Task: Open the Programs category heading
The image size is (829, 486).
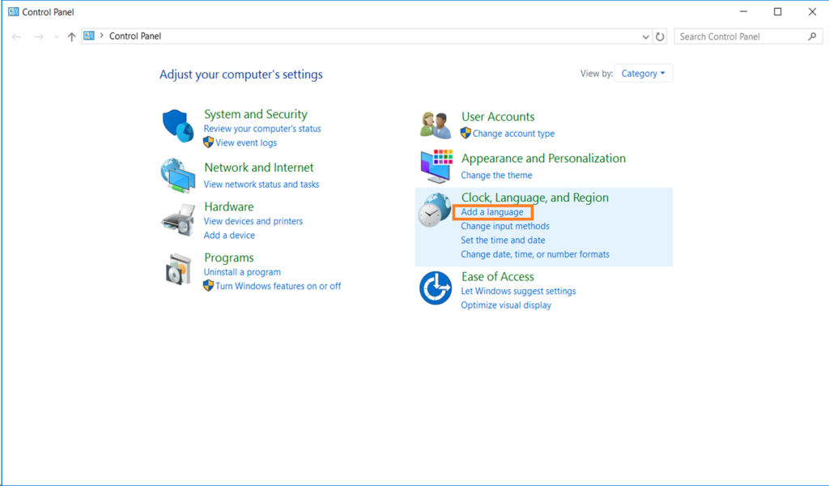Action: pyautogui.click(x=229, y=258)
